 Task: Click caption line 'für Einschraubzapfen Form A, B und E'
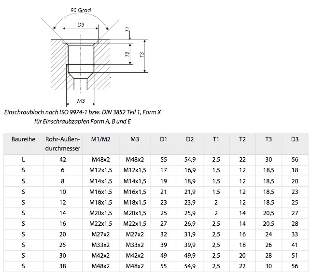pos(83,121)
